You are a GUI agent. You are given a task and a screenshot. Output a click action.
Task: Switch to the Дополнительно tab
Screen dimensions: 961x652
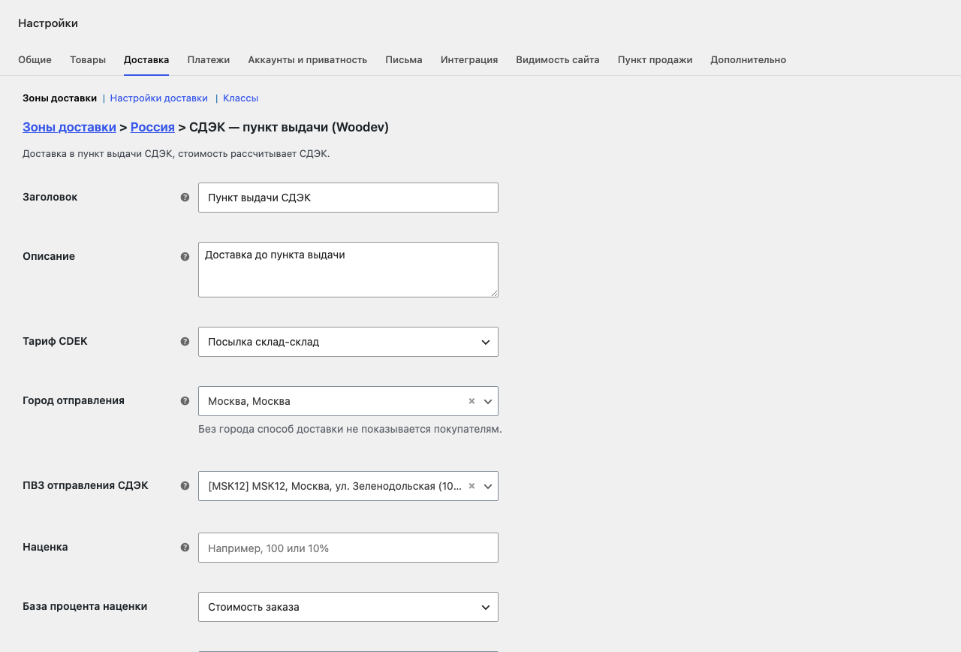[749, 60]
